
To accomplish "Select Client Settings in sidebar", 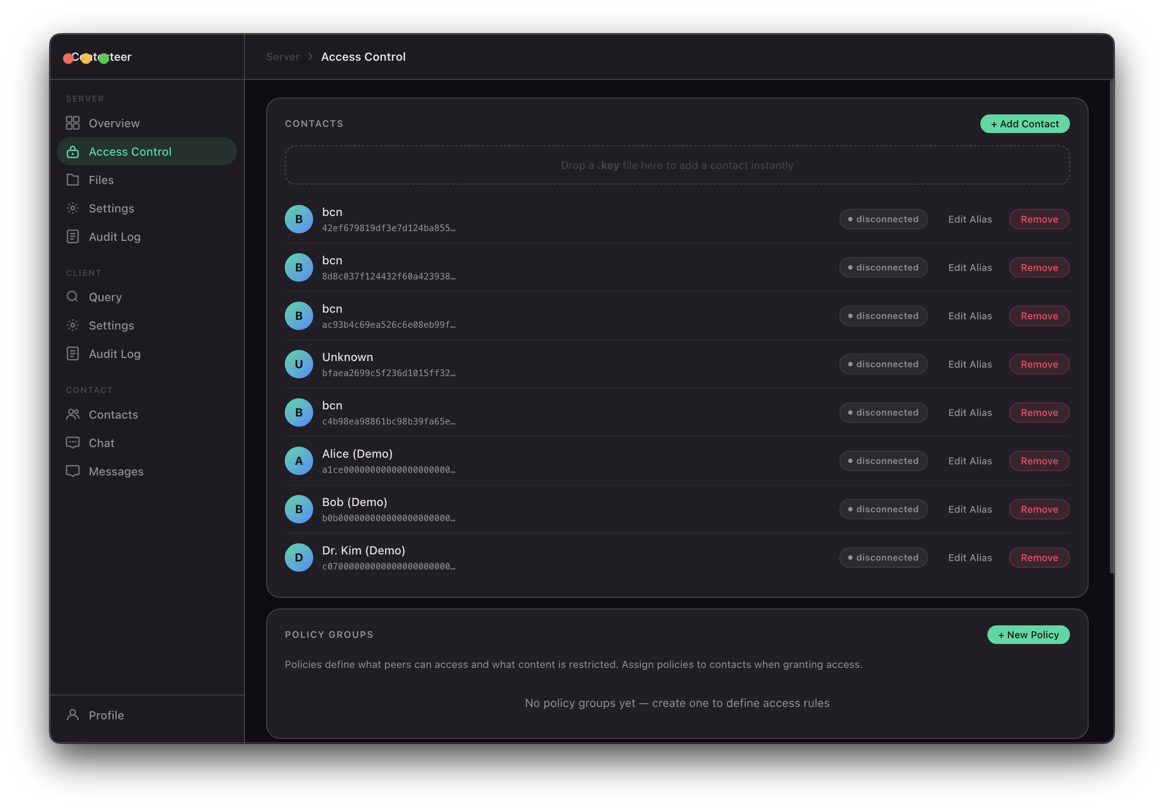I will (111, 326).
